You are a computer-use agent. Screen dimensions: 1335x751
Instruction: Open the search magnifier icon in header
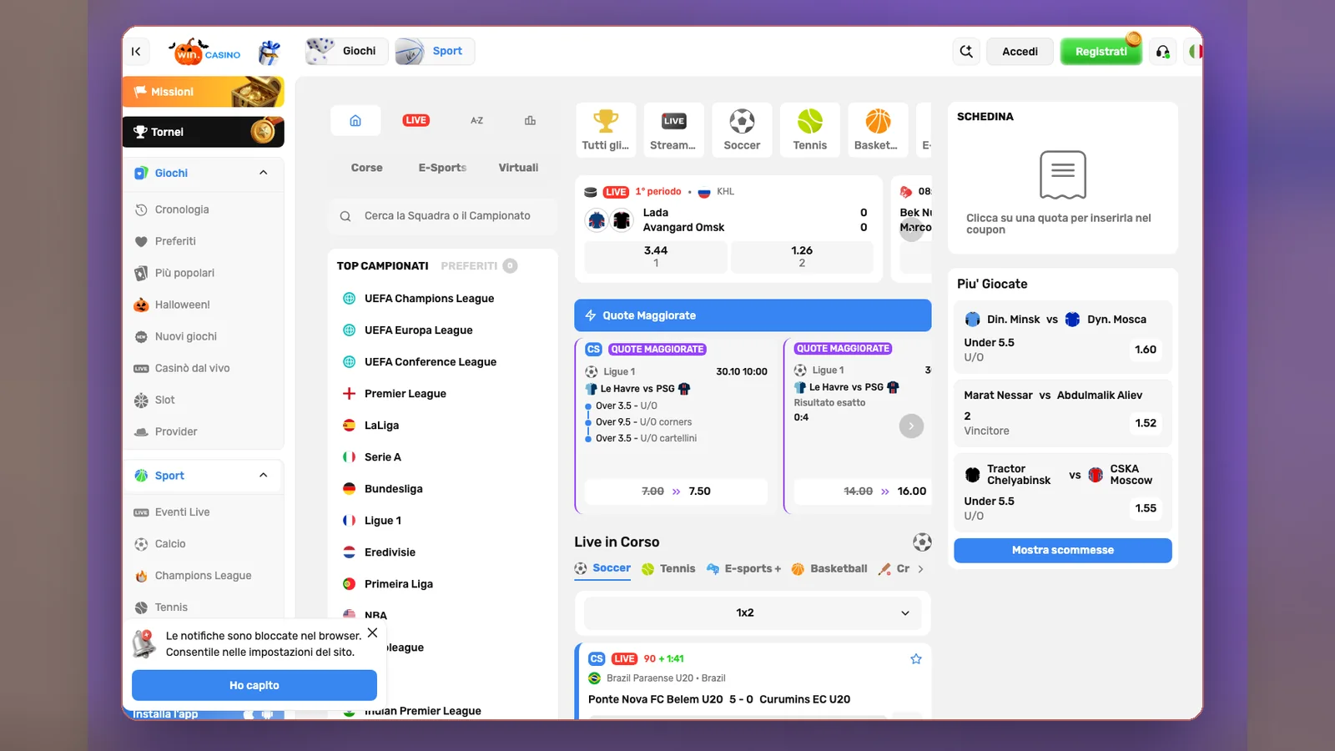tap(966, 52)
